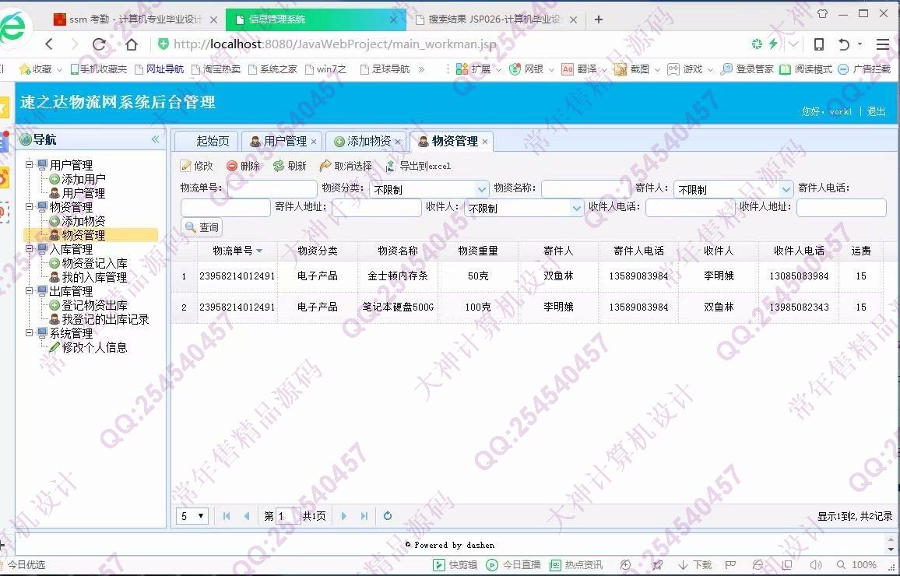Click the pager reload icon

click(x=388, y=516)
